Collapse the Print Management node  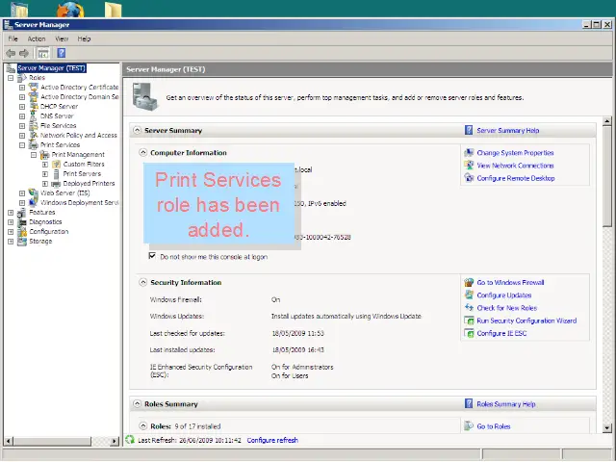tap(34, 155)
